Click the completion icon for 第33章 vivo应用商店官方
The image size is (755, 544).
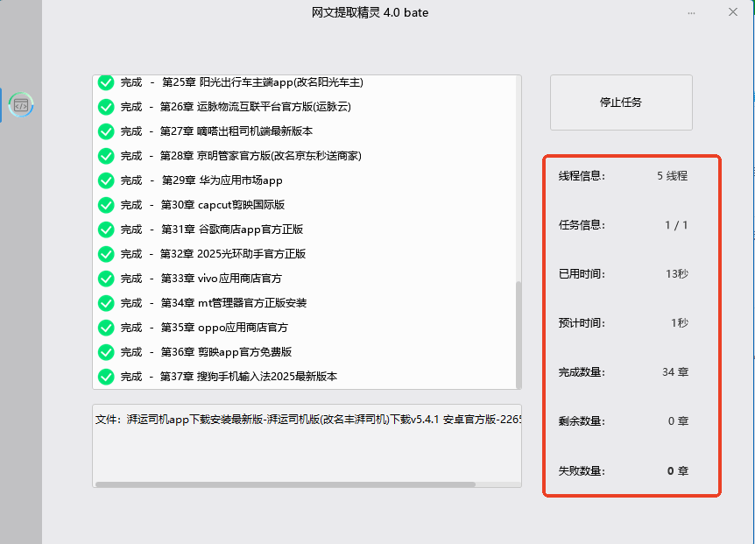click(106, 278)
